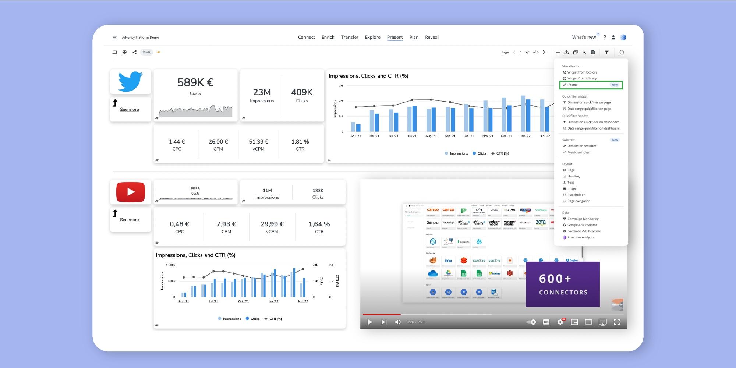Open the page number dropdown
The image size is (736, 368).
coord(527,52)
